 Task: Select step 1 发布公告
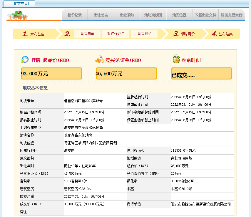point(34,34)
